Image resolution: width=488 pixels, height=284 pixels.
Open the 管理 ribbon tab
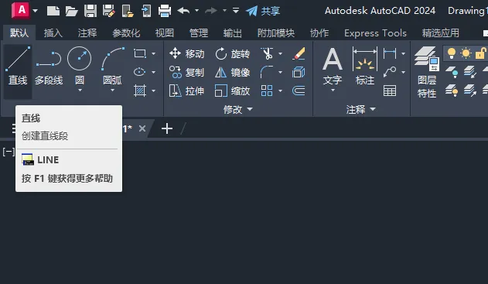point(199,33)
